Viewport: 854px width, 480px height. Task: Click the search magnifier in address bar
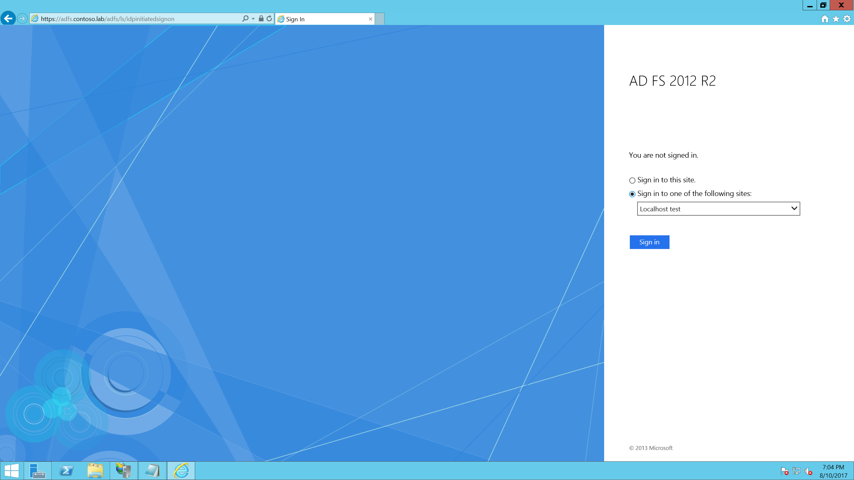tap(246, 19)
